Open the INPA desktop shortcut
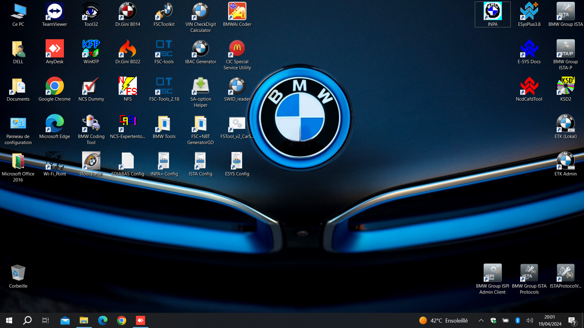This screenshot has width=584, height=328. click(492, 14)
